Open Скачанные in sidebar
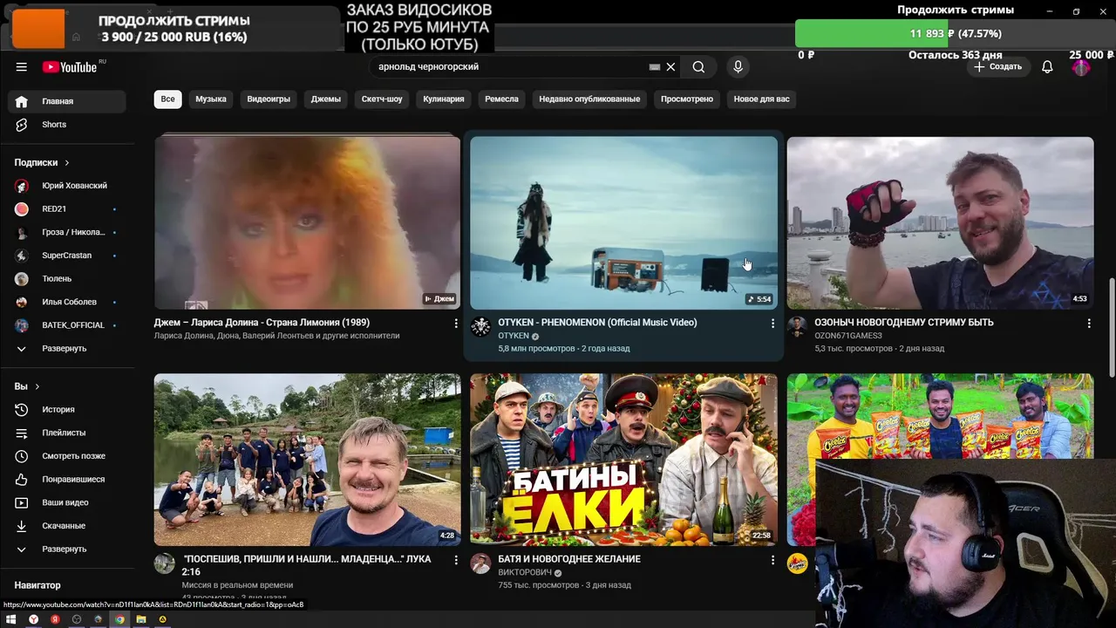The width and height of the screenshot is (1116, 628). [x=67, y=526]
